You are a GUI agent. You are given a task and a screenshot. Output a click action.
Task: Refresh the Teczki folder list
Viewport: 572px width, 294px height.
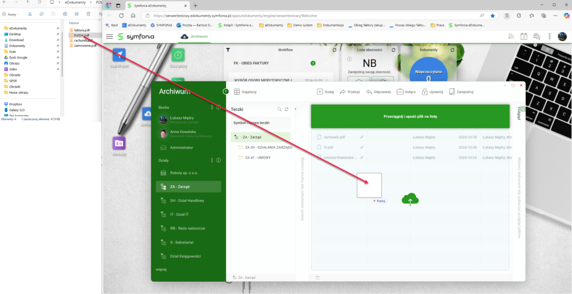[287, 109]
